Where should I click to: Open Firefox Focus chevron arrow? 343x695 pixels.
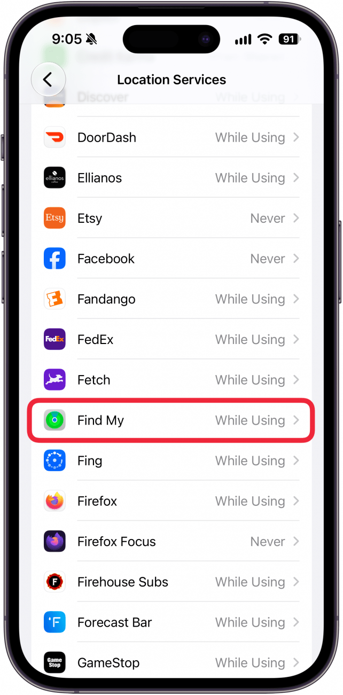pyautogui.click(x=296, y=542)
